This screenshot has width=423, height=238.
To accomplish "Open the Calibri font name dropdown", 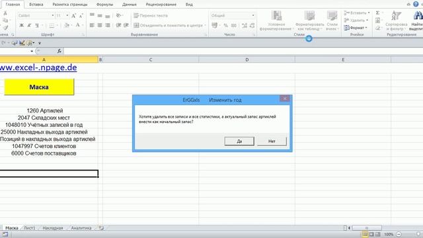I will click(53, 16).
